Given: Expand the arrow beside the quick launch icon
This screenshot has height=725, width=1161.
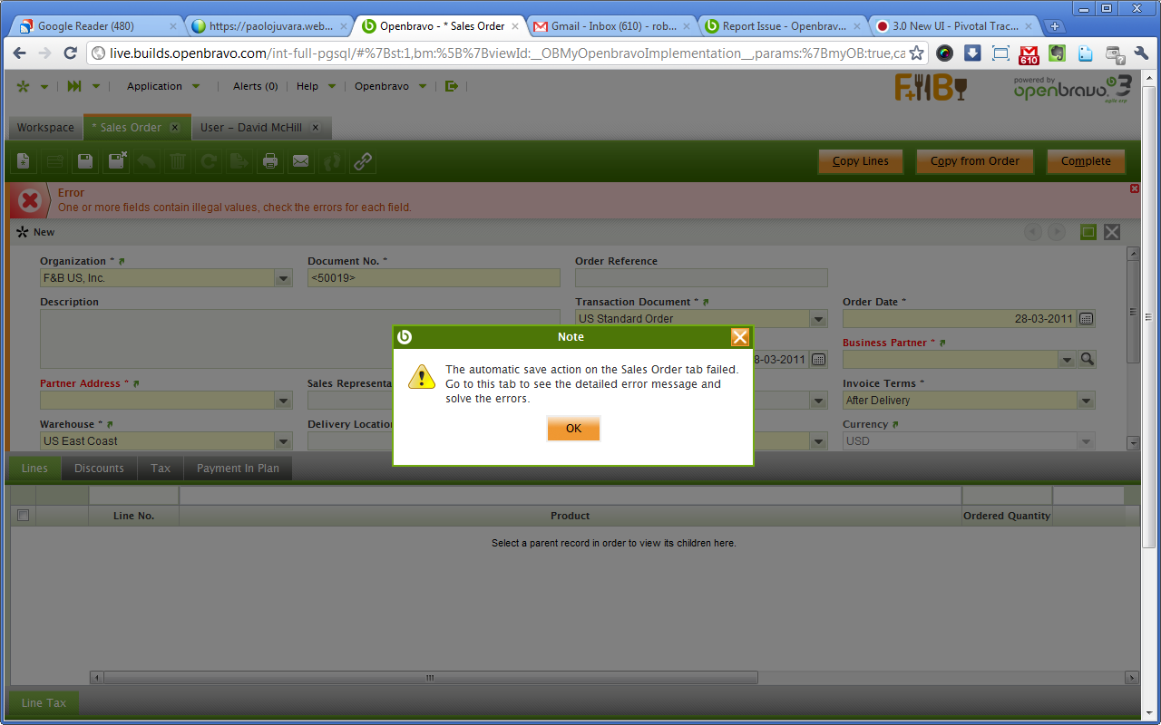Looking at the screenshot, I should [x=95, y=86].
